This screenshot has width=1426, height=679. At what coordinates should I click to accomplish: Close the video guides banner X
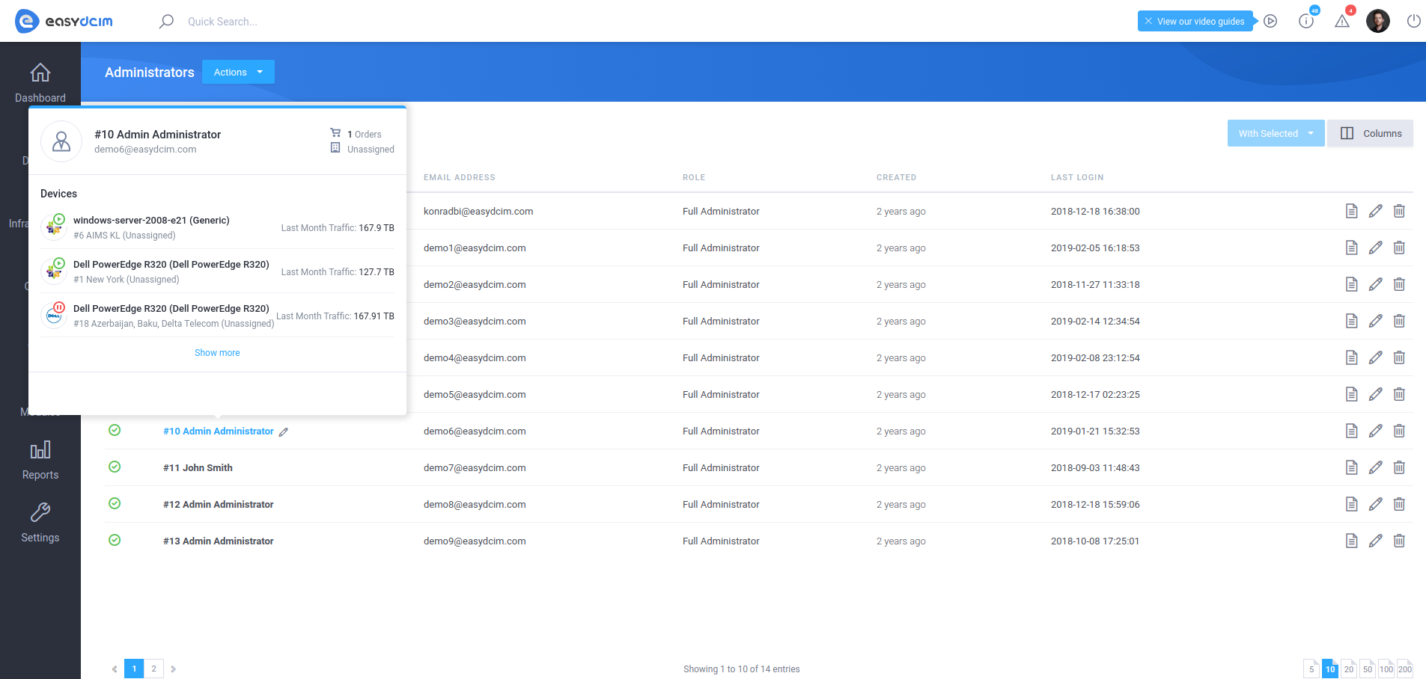tap(1148, 21)
